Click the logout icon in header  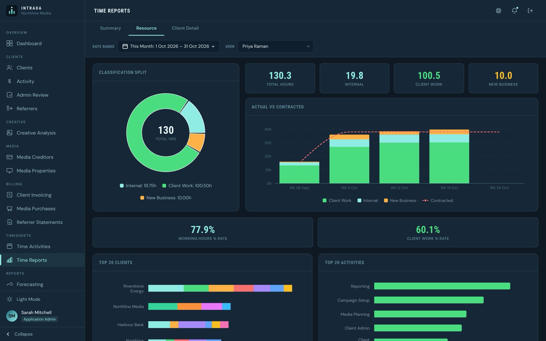point(530,11)
